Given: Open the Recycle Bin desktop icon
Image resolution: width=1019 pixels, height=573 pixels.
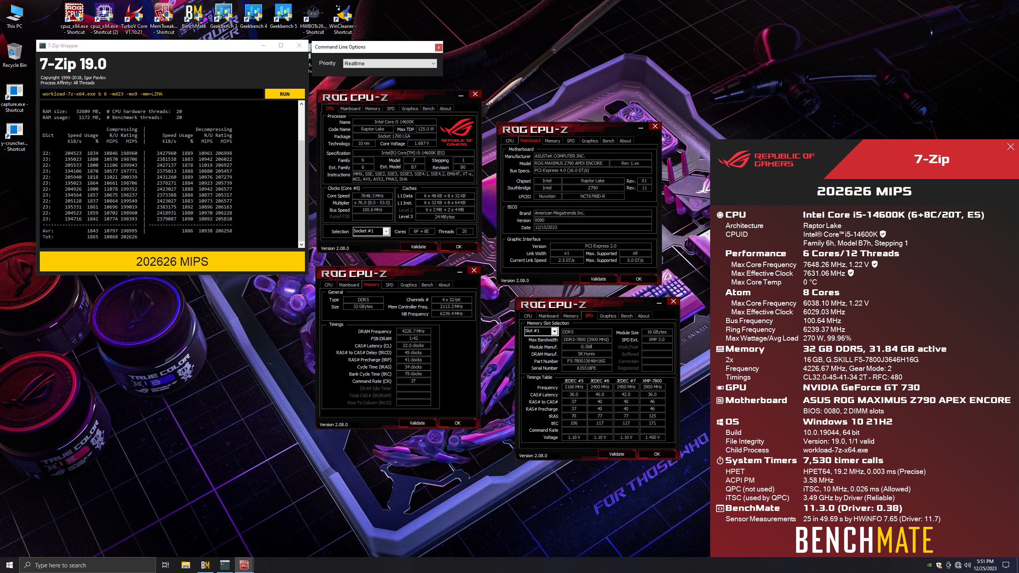Looking at the screenshot, I should tap(15, 55).
